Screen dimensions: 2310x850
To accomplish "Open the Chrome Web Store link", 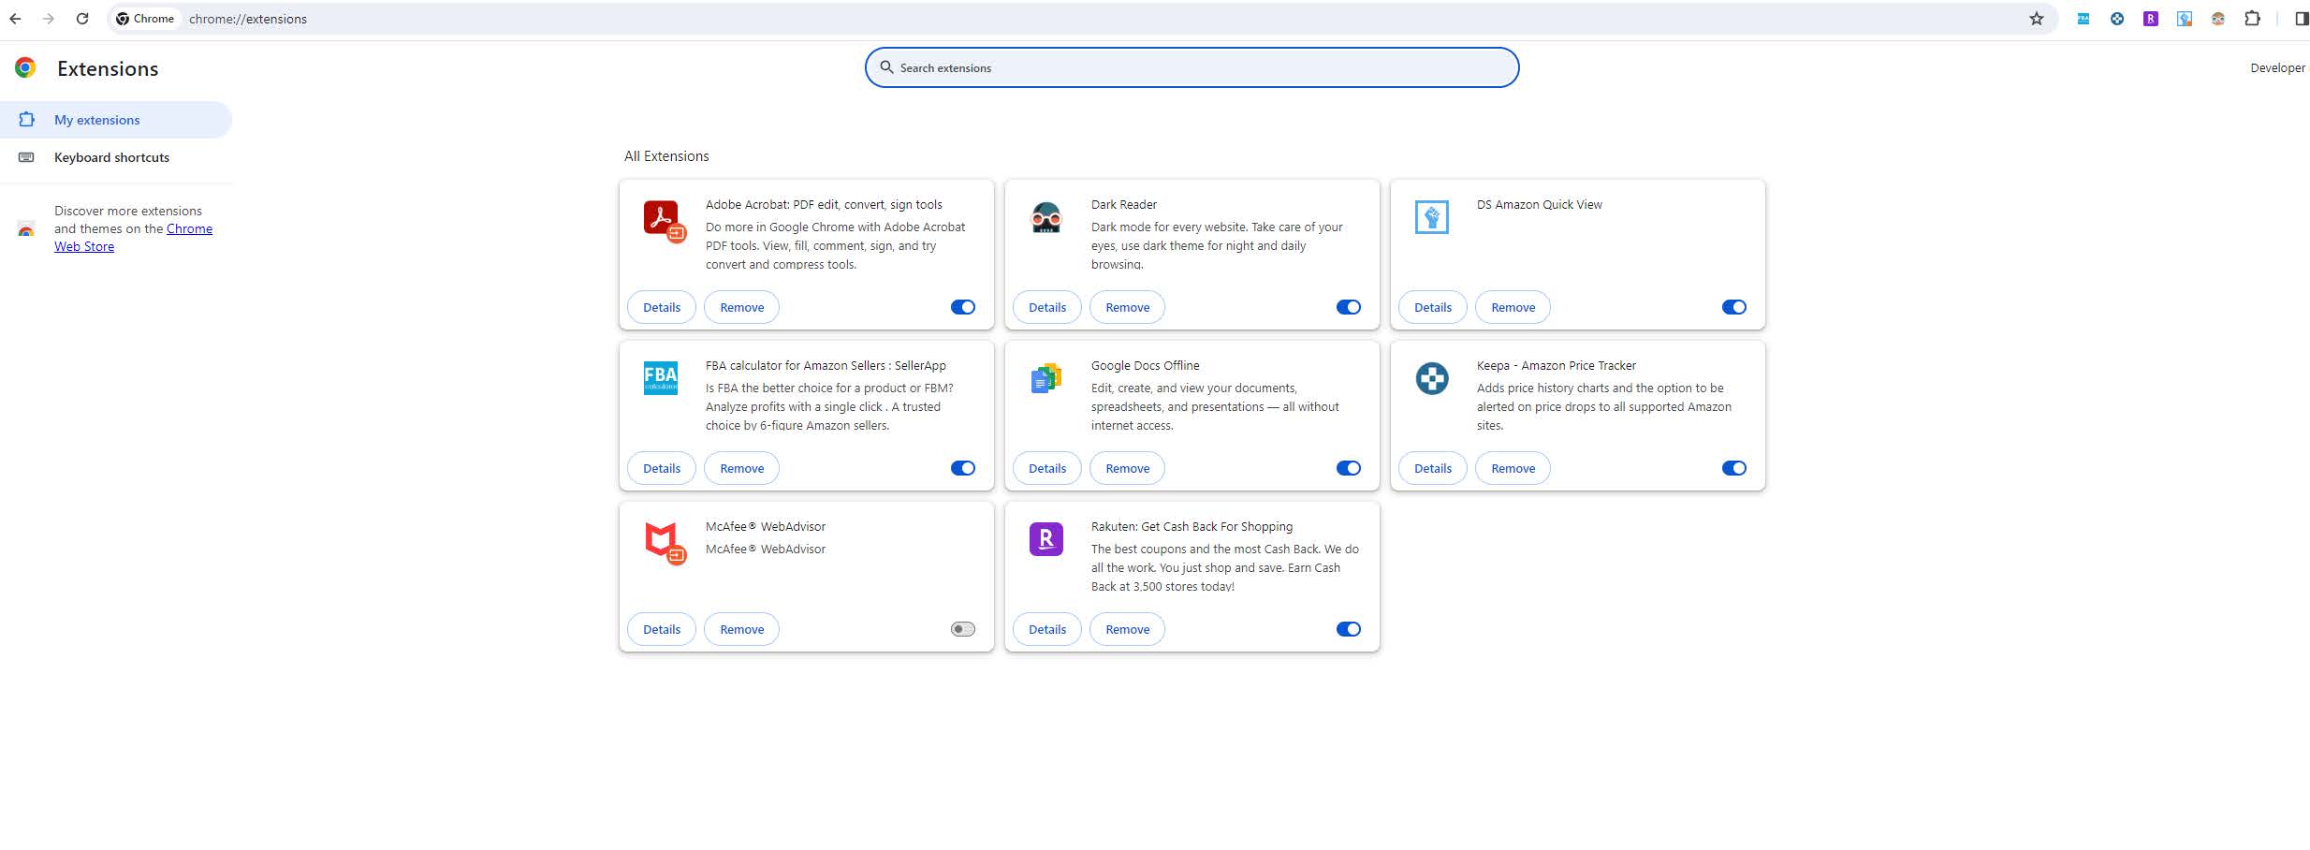I will (133, 238).
